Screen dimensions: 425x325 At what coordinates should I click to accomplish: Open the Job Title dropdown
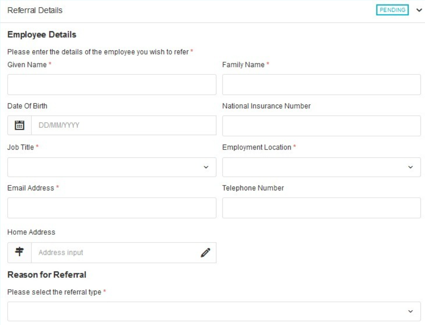coord(112,167)
